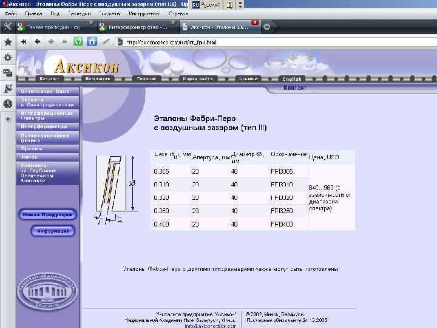Open Интерференционные Фильтры sidebar item

(47, 116)
